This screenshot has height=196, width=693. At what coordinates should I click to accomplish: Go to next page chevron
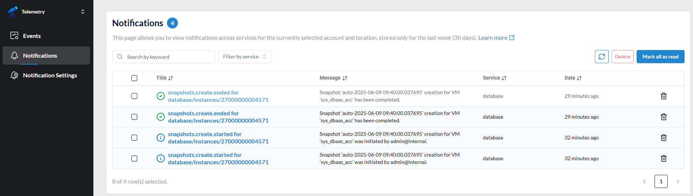678,181
